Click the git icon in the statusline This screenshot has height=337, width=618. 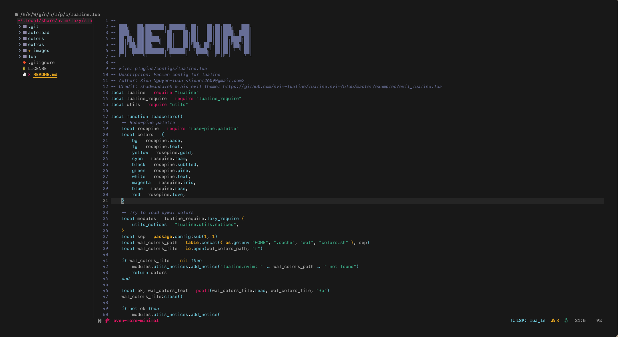[x=107, y=320]
